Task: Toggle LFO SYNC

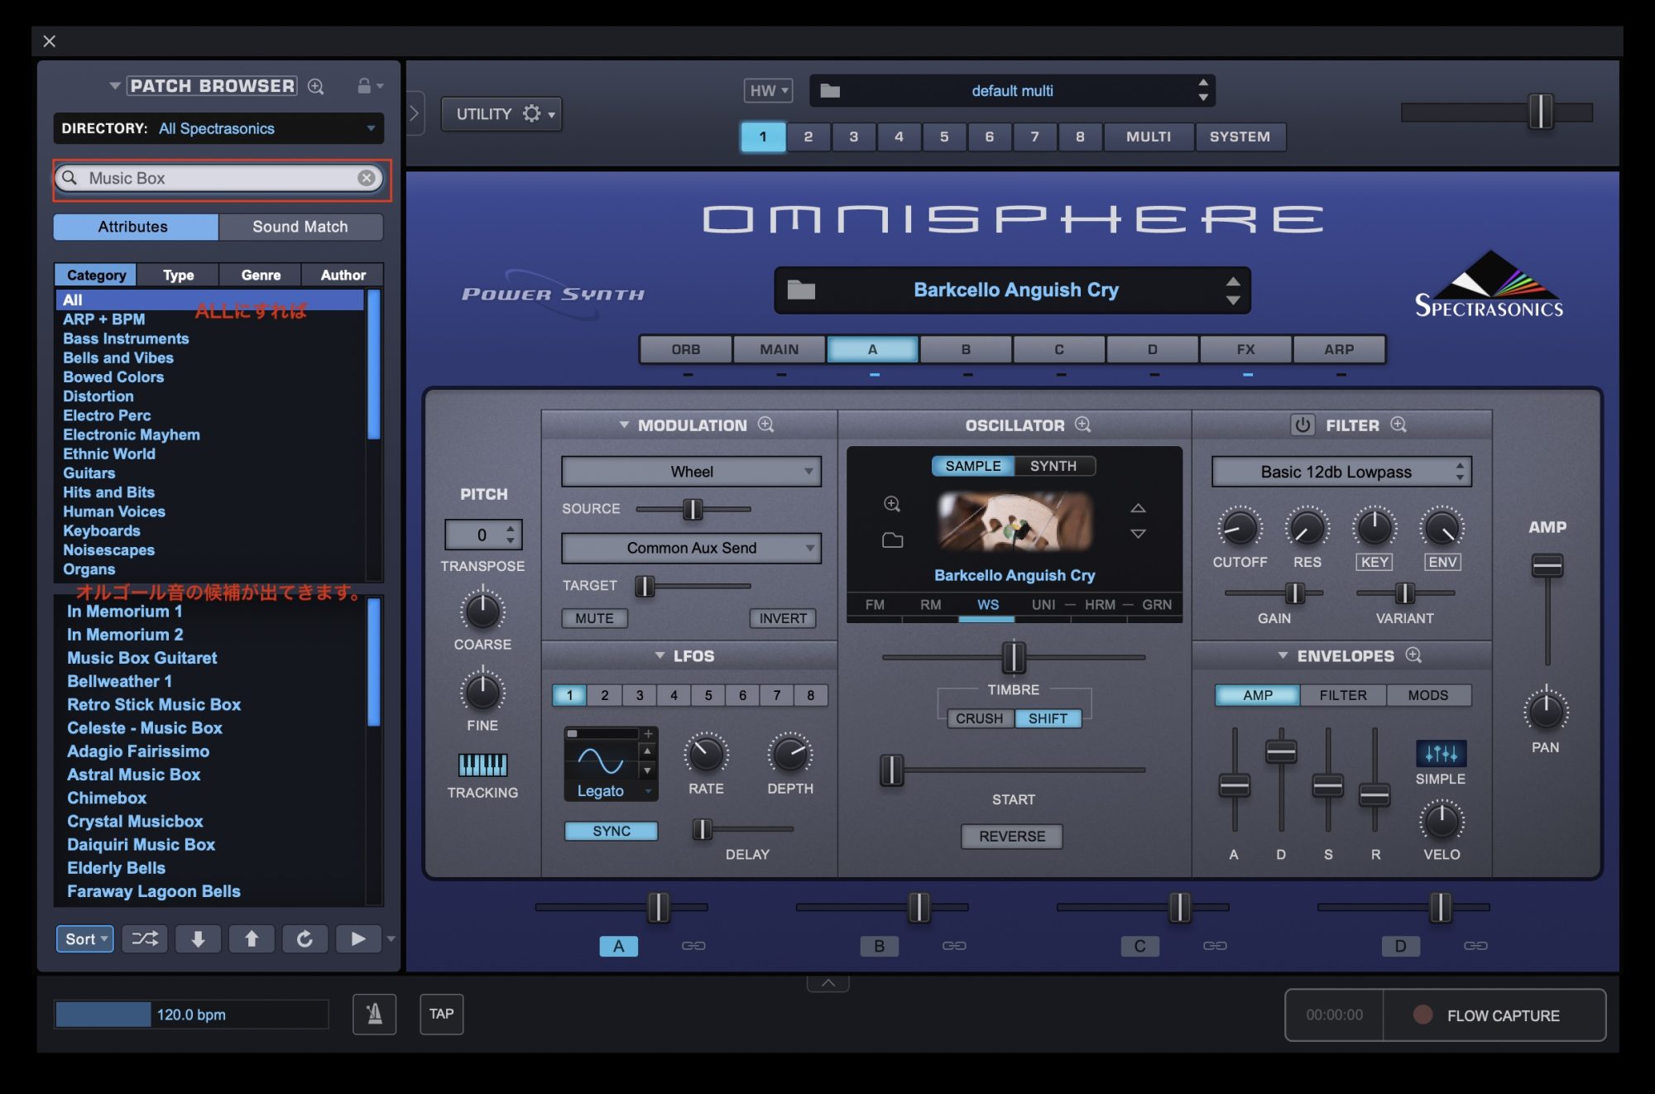Action: [612, 831]
